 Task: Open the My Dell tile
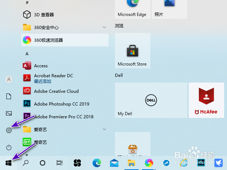pyautogui.click(x=151, y=100)
